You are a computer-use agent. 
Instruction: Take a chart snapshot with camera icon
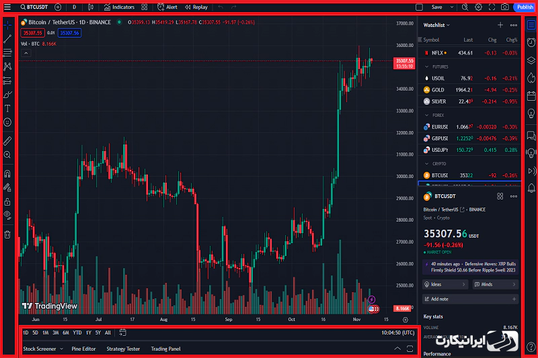click(x=505, y=7)
